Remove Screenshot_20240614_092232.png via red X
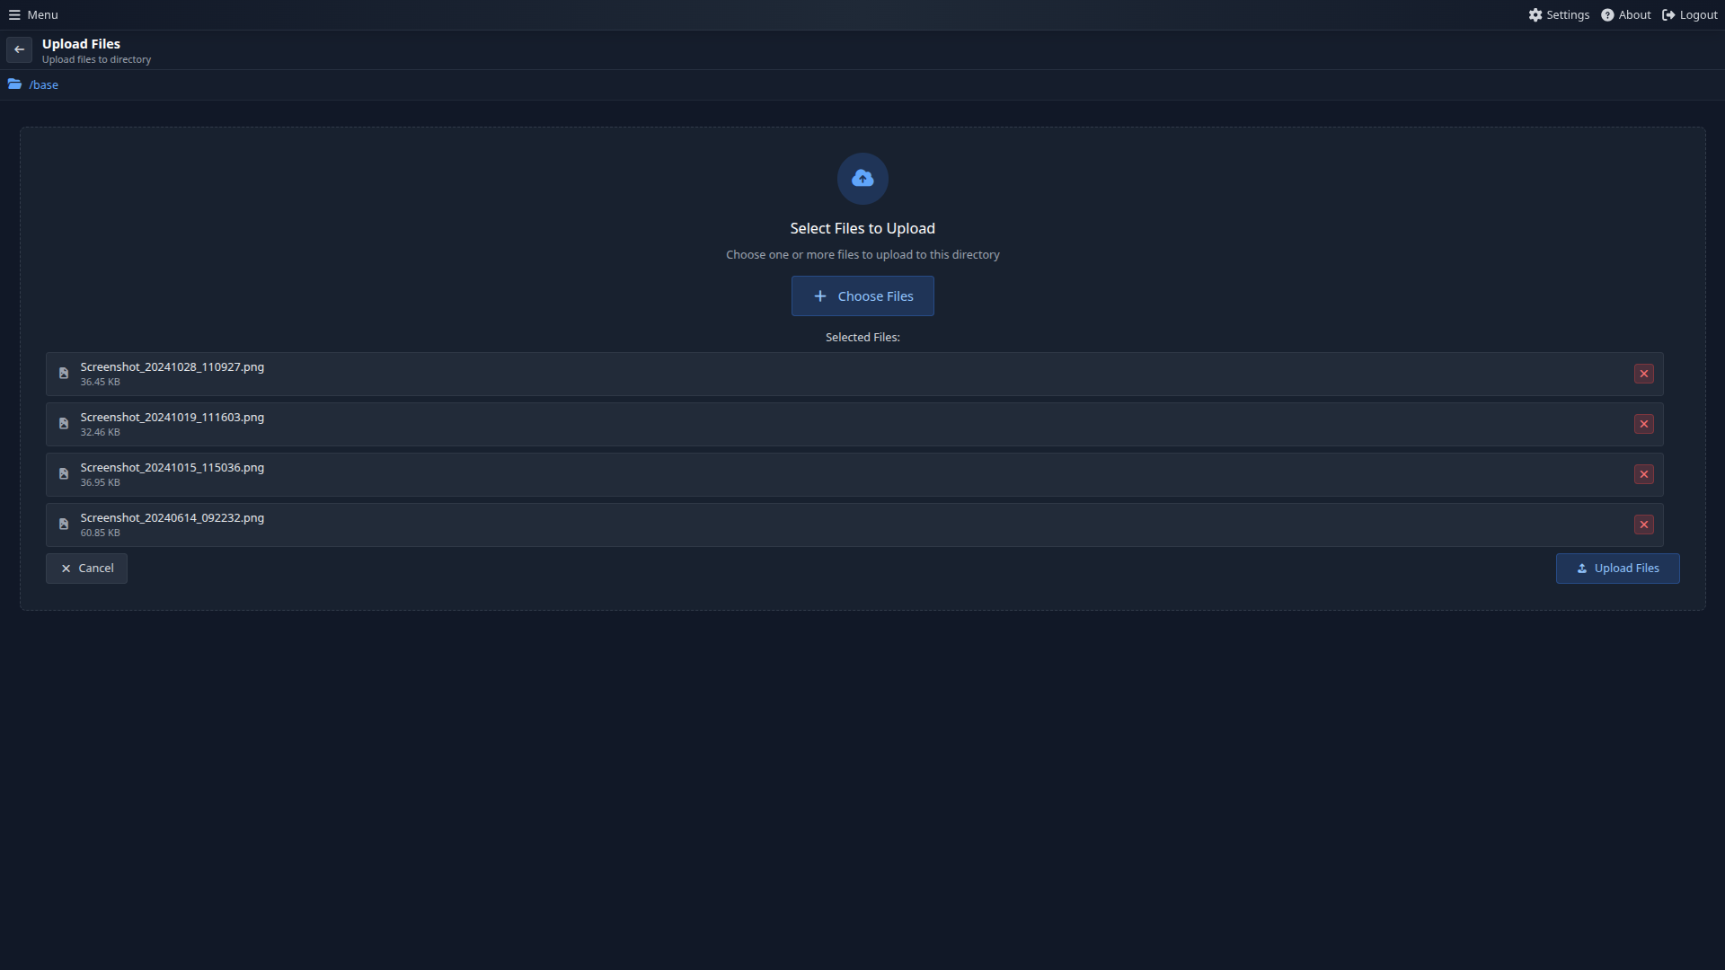1725x970 pixels. (1643, 525)
